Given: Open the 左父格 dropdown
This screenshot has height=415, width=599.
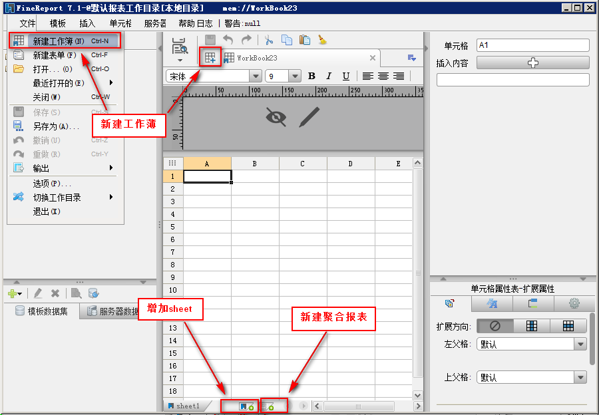Looking at the screenshot, I should 580,345.
